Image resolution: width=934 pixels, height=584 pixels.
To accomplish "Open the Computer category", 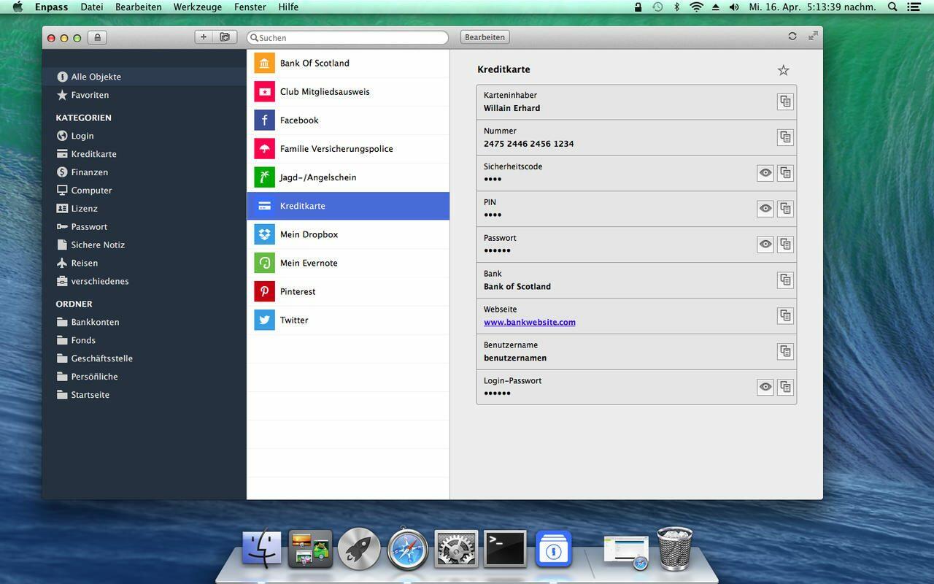I will point(144,191).
